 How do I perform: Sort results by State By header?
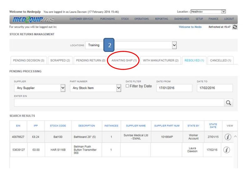[193, 126]
